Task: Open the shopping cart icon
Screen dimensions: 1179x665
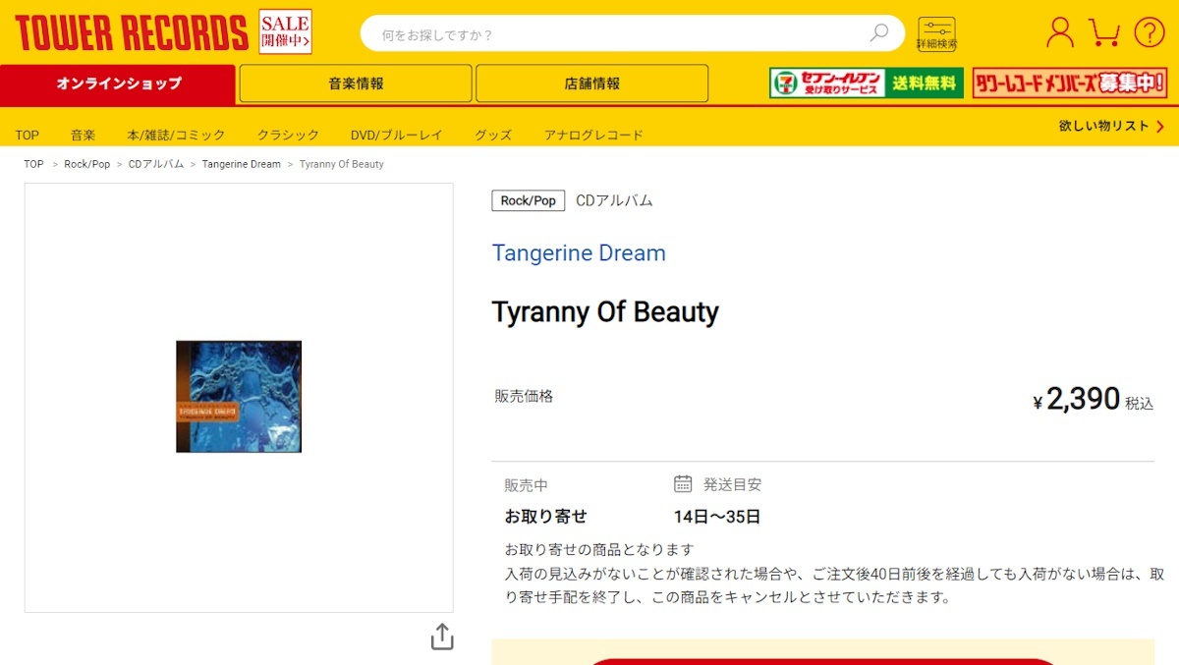Action: pyautogui.click(x=1104, y=32)
